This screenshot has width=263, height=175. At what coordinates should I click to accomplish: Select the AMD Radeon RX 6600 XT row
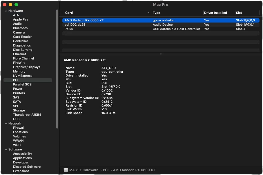tap(161, 21)
